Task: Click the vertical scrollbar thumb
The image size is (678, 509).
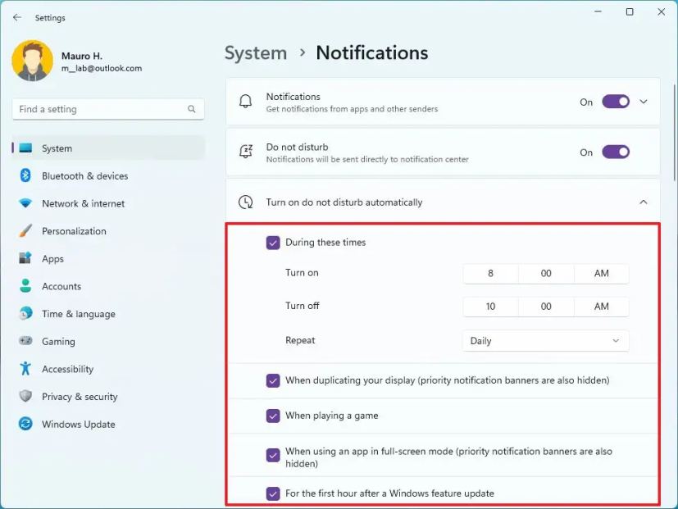Action: (x=674, y=132)
